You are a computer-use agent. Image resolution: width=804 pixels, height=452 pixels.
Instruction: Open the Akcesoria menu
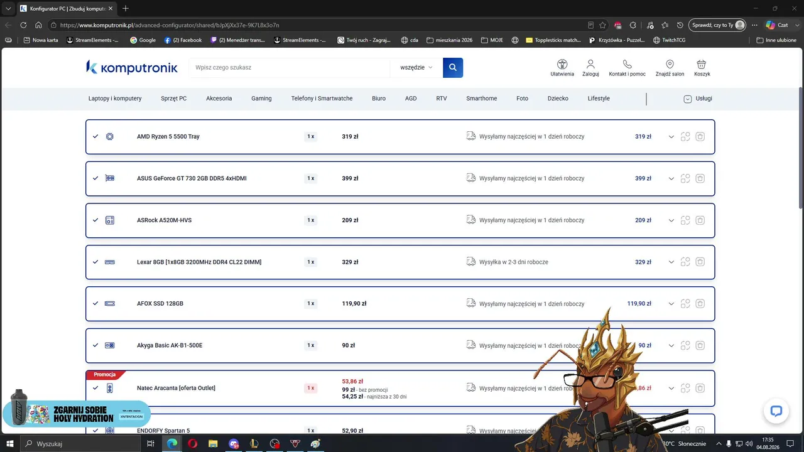coord(219,99)
